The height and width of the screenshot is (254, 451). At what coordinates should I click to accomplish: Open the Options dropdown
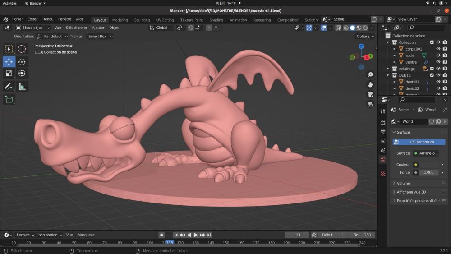click(365, 37)
